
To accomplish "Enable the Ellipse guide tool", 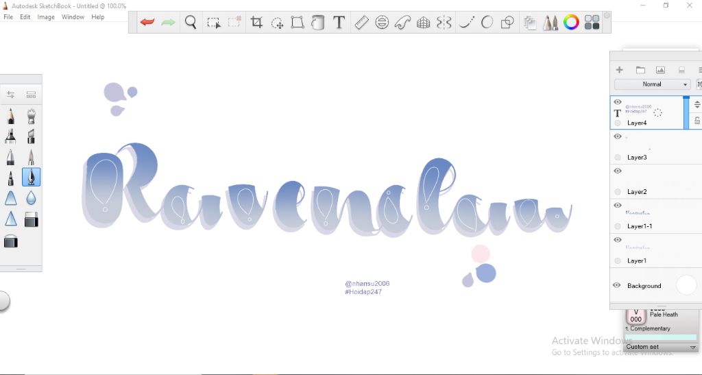I will click(x=382, y=22).
